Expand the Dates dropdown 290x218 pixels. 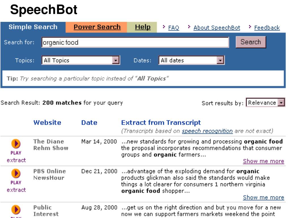coord(220,60)
